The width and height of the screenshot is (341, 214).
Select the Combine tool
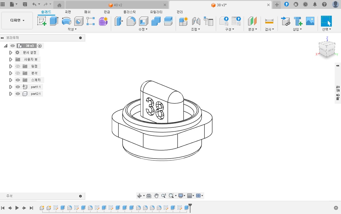pos(156,21)
